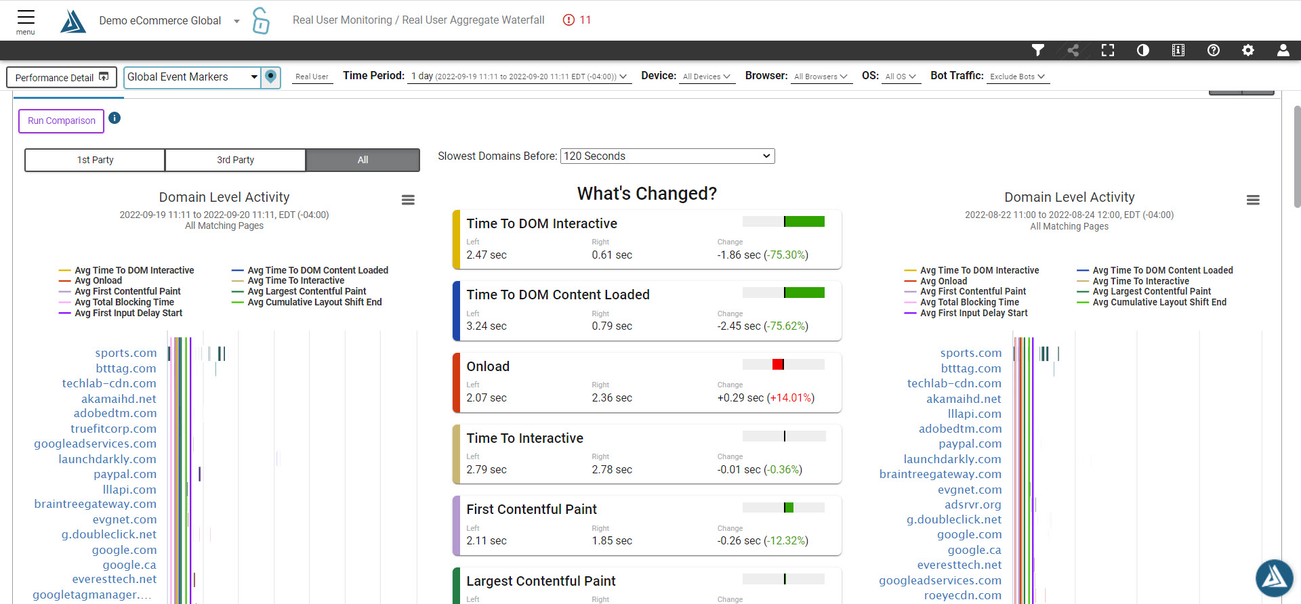Toggle Avg Time To DOM Content Loaded right legend

pyautogui.click(x=1155, y=270)
